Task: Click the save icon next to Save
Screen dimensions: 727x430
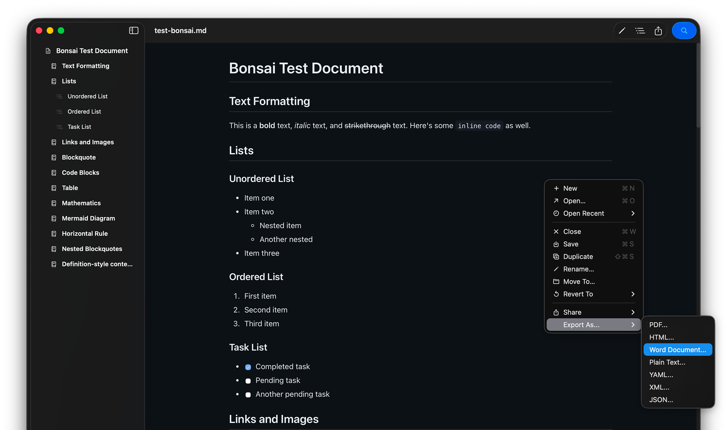Action: click(556, 244)
